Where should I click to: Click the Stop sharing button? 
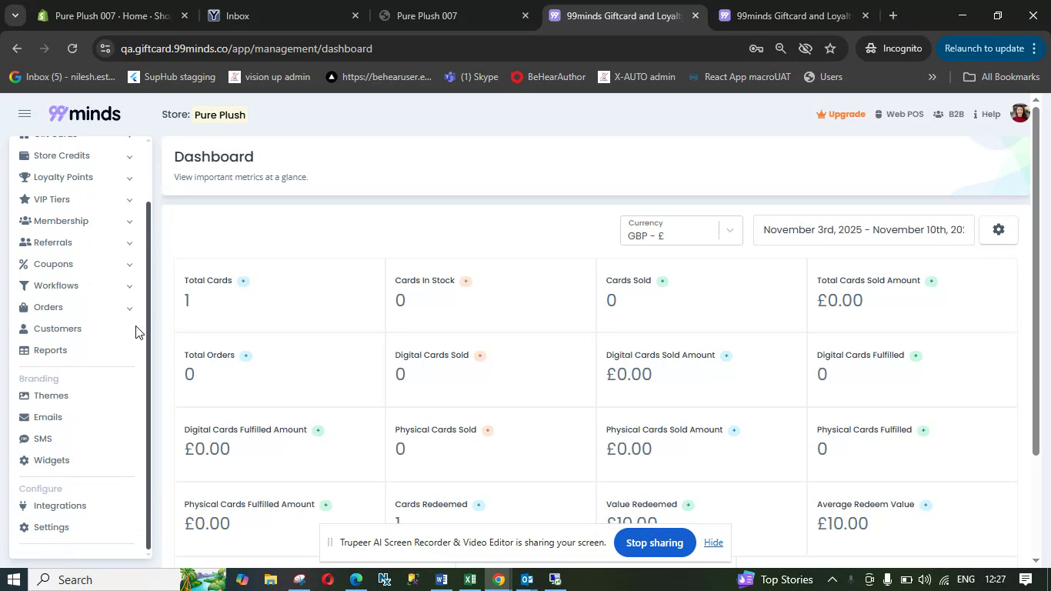(654, 543)
